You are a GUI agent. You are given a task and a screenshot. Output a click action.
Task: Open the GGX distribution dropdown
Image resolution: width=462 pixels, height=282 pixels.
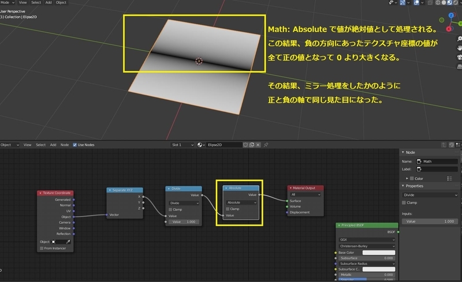(x=367, y=240)
